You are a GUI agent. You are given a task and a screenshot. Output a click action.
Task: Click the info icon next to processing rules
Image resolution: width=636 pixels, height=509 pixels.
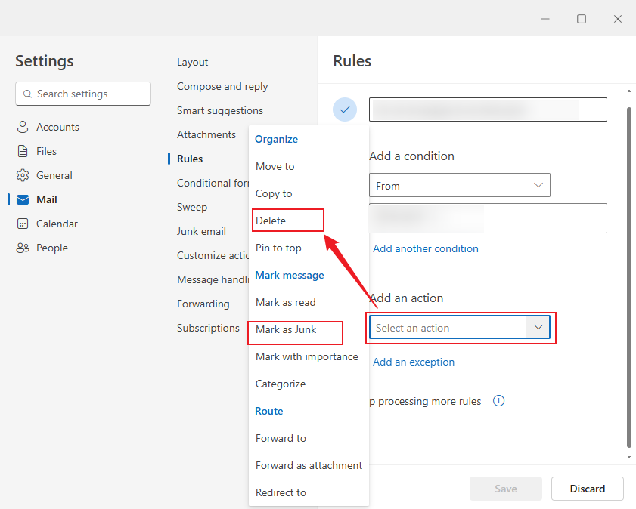[x=498, y=401]
